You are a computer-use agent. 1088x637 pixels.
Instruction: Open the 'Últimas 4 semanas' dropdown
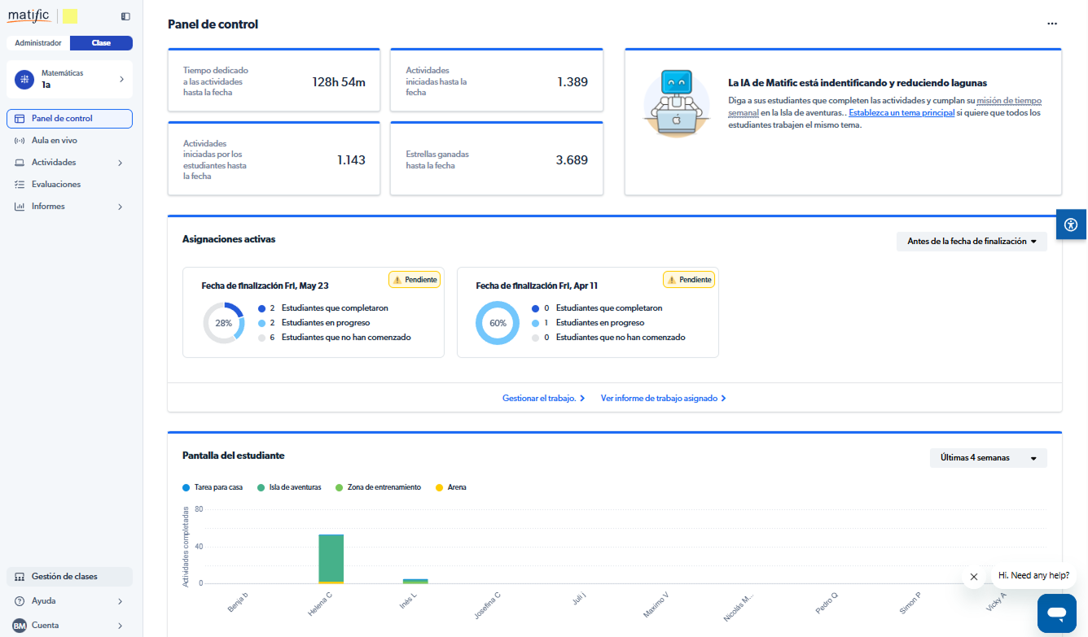(988, 458)
